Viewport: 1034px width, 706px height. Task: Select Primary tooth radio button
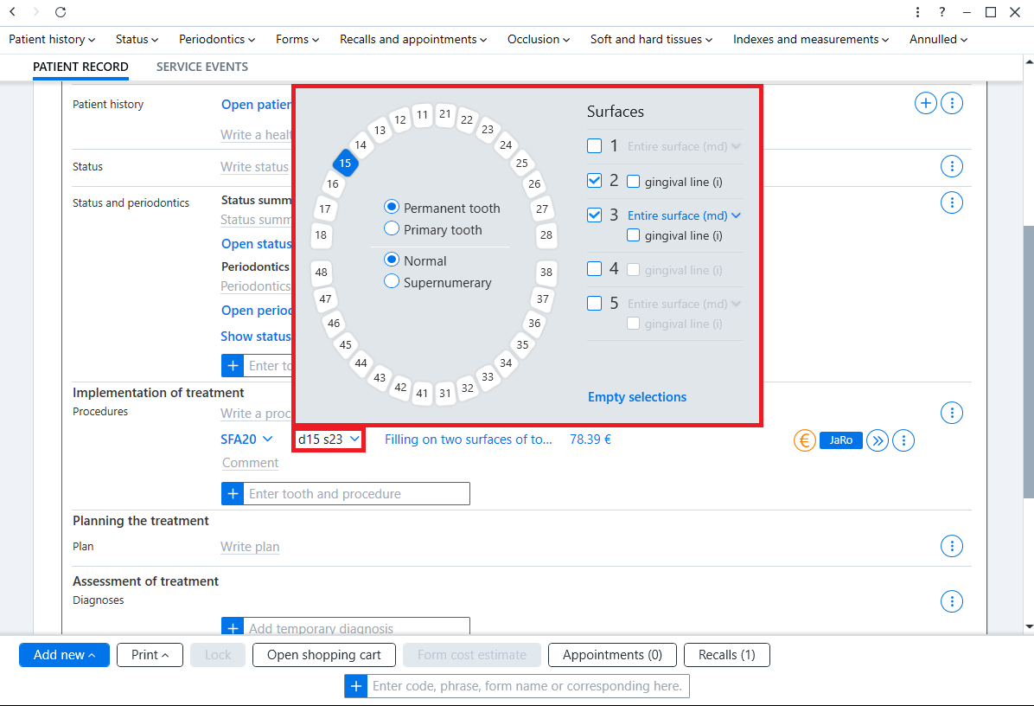391,228
